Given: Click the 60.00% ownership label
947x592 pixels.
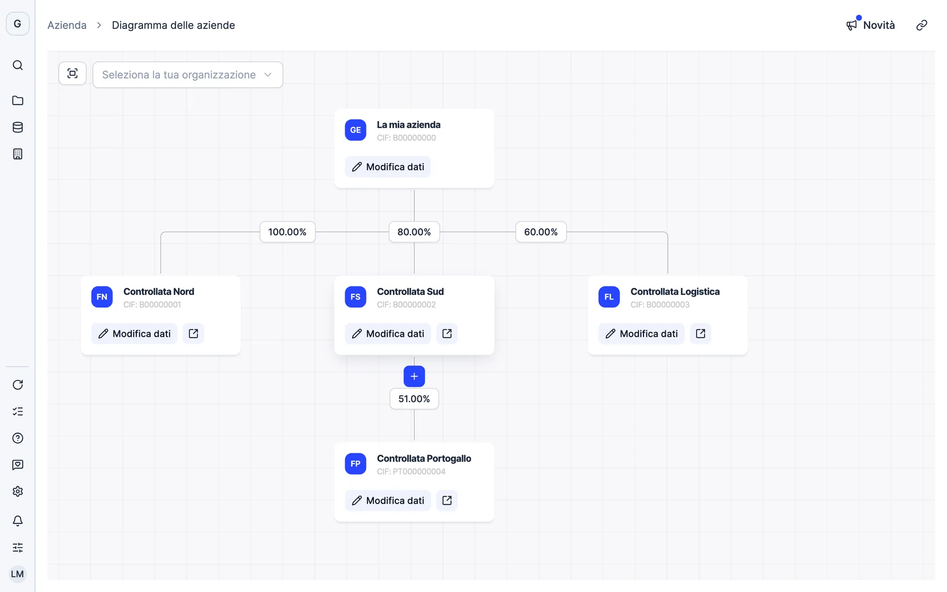Looking at the screenshot, I should coord(541,232).
